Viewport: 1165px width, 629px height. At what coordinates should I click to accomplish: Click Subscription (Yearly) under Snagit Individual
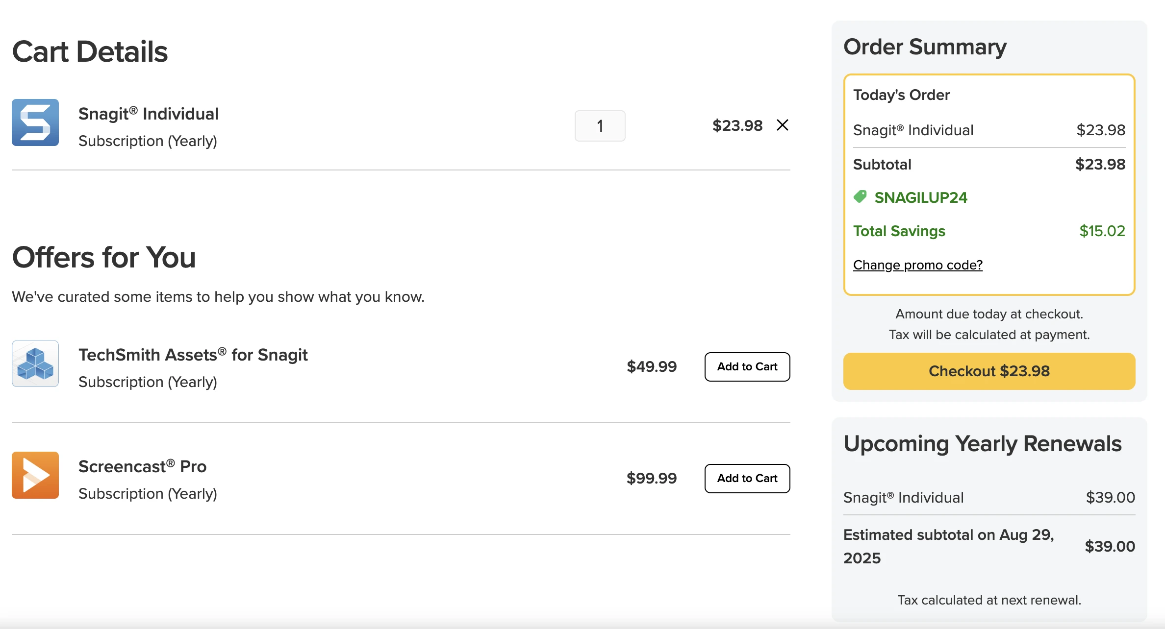pyautogui.click(x=148, y=141)
